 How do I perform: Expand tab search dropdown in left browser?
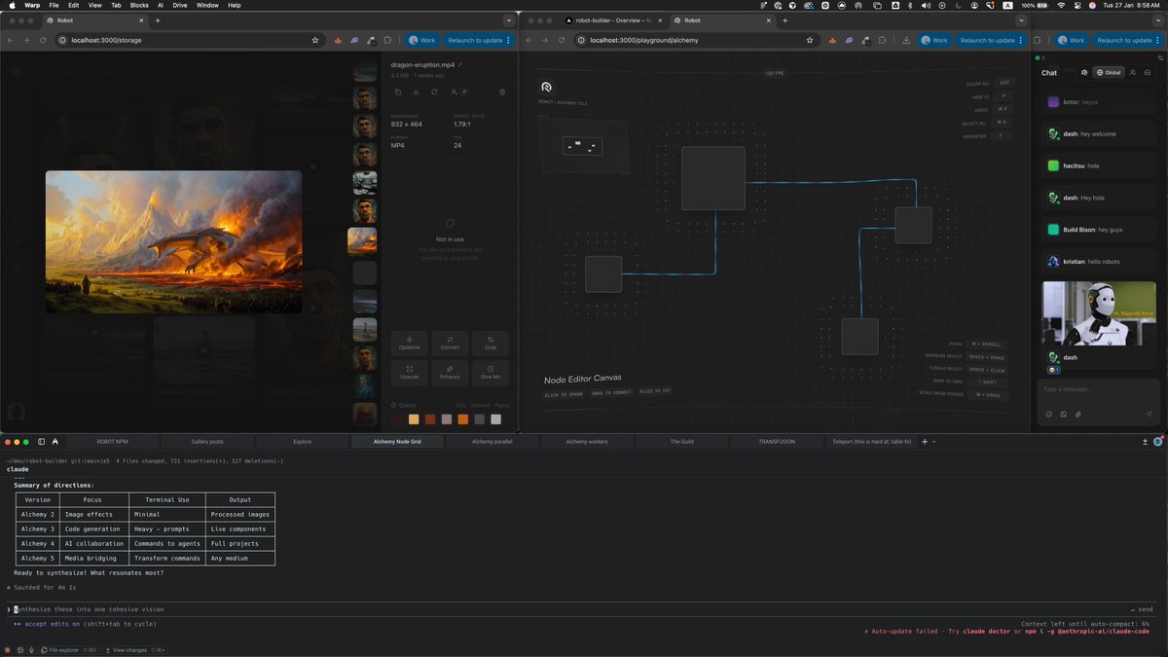(x=508, y=19)
